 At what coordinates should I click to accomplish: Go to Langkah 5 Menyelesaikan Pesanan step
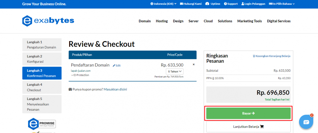[x=42, y=104]
